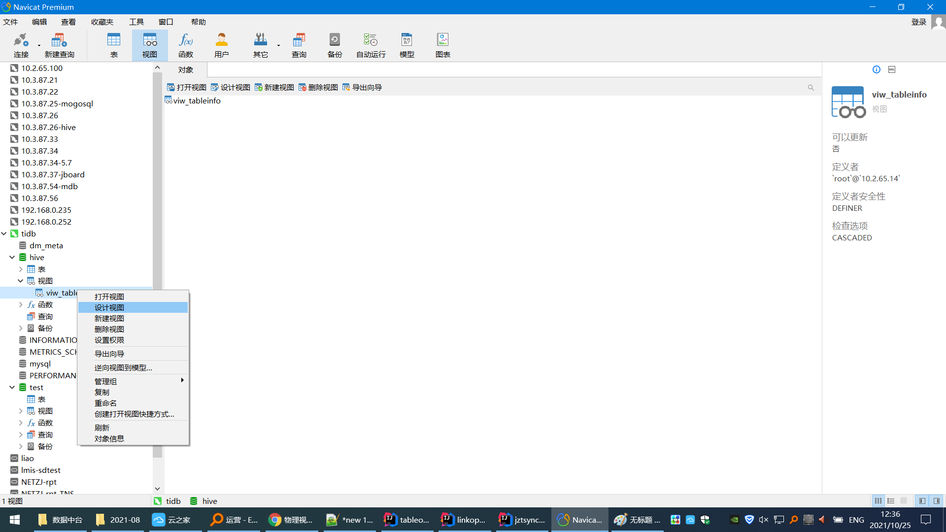Open the 模型 (Model) toolbar icon

coord(406,45)
